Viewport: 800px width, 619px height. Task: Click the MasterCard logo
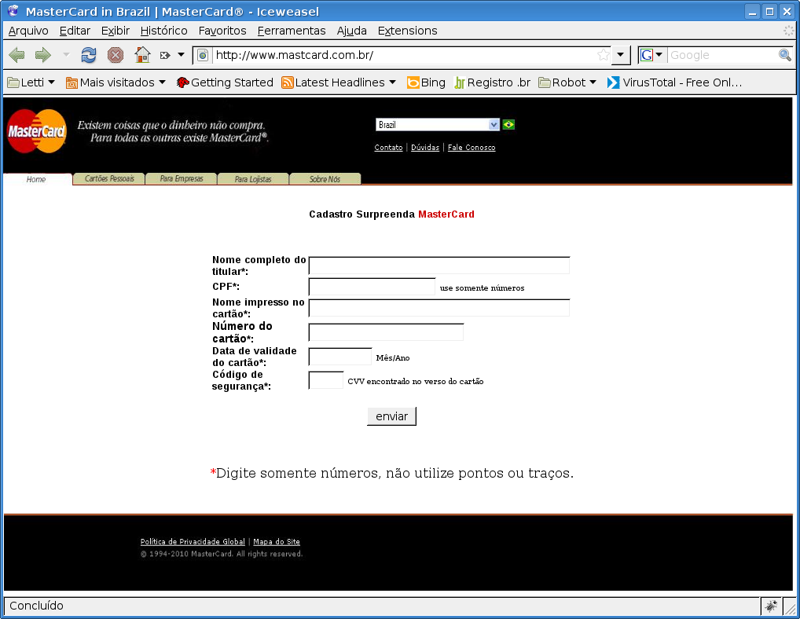point(37,131)
